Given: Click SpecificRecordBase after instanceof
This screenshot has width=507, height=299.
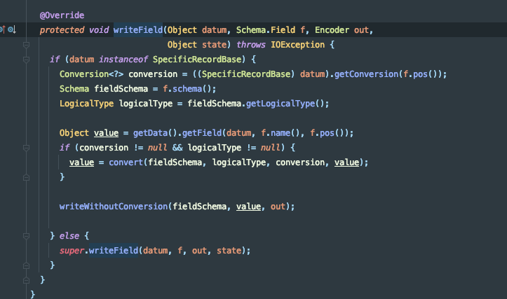Looking at the screenshot, I should [197, 60].
